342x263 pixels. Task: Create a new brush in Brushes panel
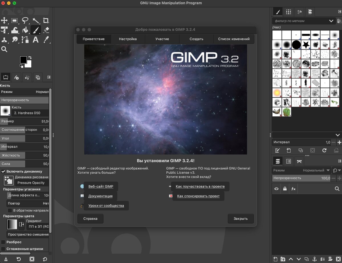(289, 150)
